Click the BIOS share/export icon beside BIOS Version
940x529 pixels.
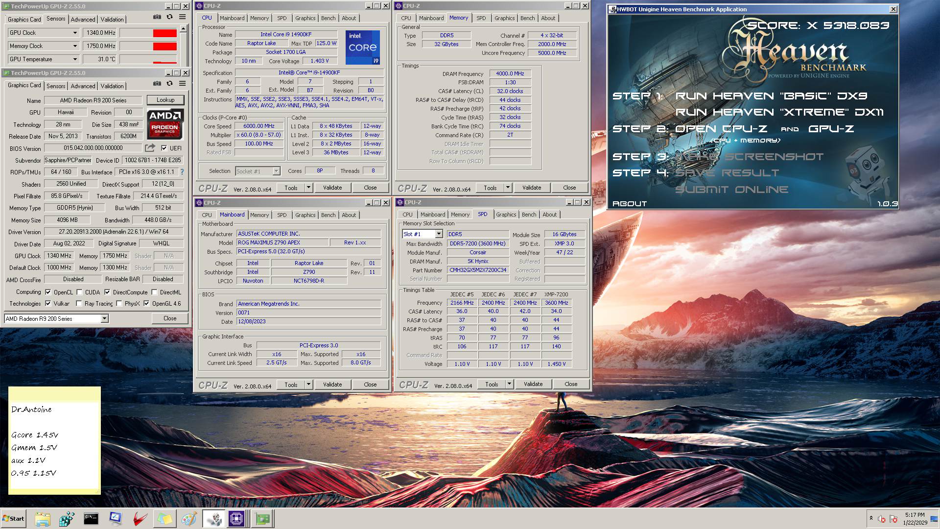coord(150,147)
